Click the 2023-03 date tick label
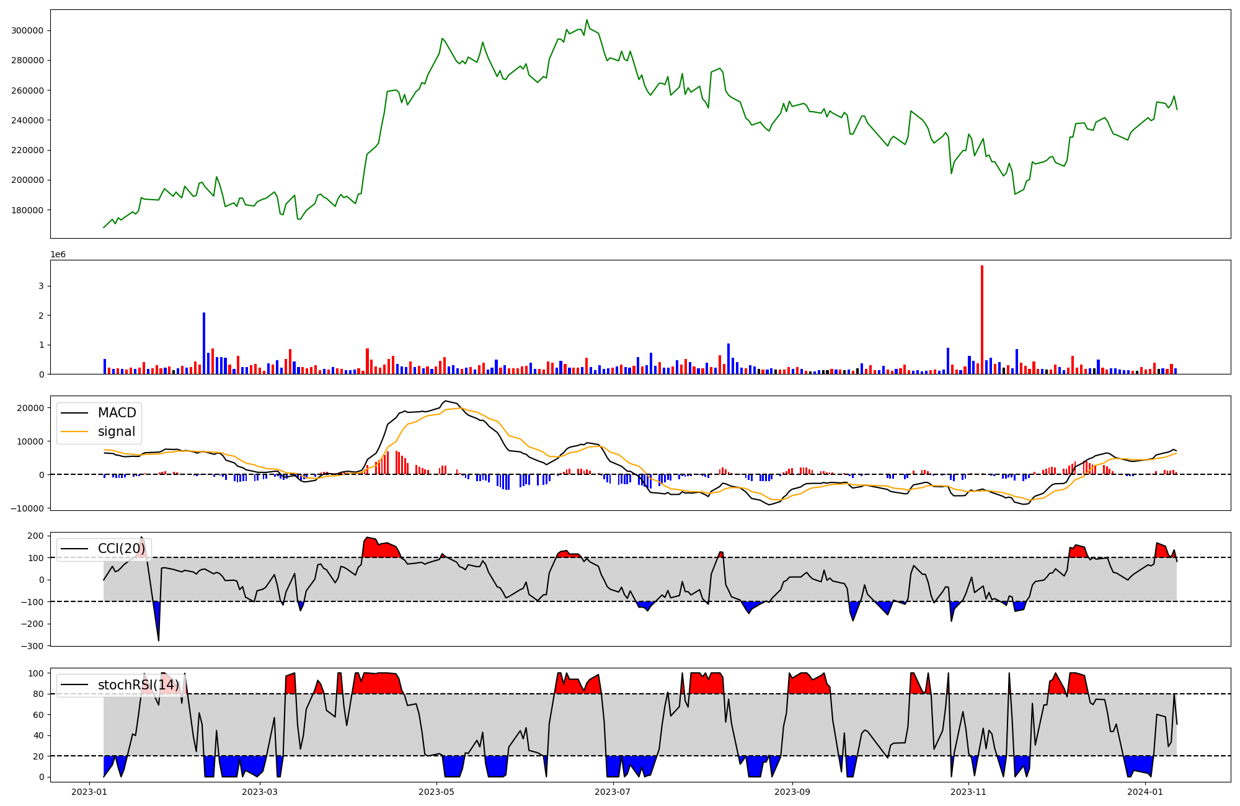The width and height of the screenshot is (1240, 806). pyautogui.click(x=260, y=792)
